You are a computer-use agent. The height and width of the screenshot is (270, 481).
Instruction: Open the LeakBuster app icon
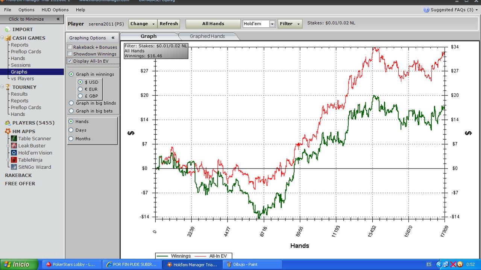(14, 146)
